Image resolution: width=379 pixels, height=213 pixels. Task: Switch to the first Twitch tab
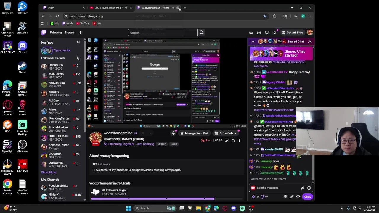click(x=63, y=8)
